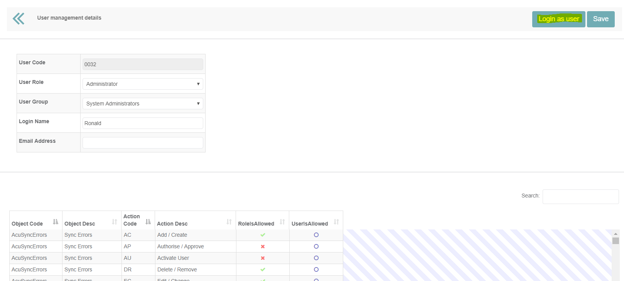
Task: Sort by Action Code sort icon
Action: click(x=148, y=222)
